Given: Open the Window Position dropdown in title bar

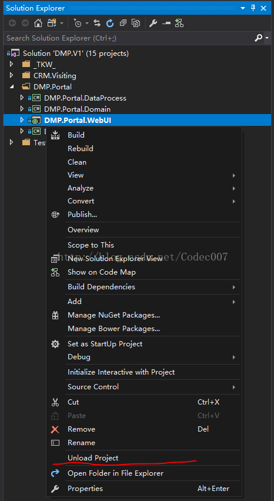Looking at the screenshot, I should pyautogui.click(x=243, y=8).
